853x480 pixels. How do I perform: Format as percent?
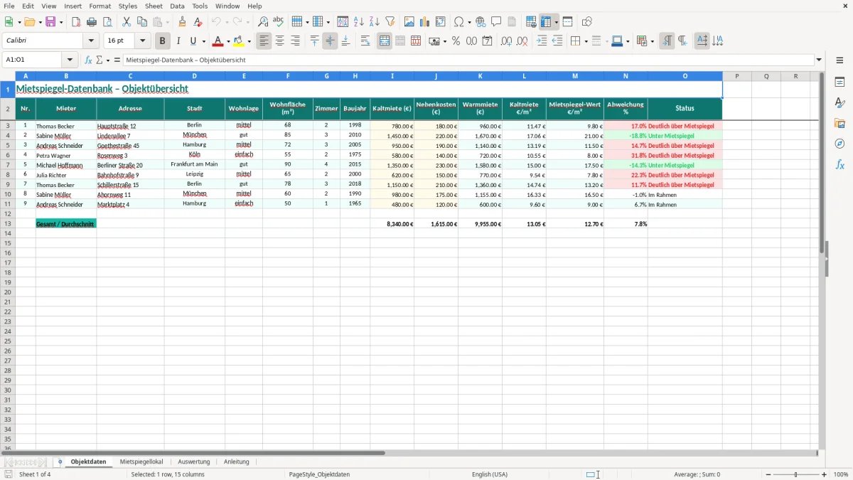coord(456,41)
